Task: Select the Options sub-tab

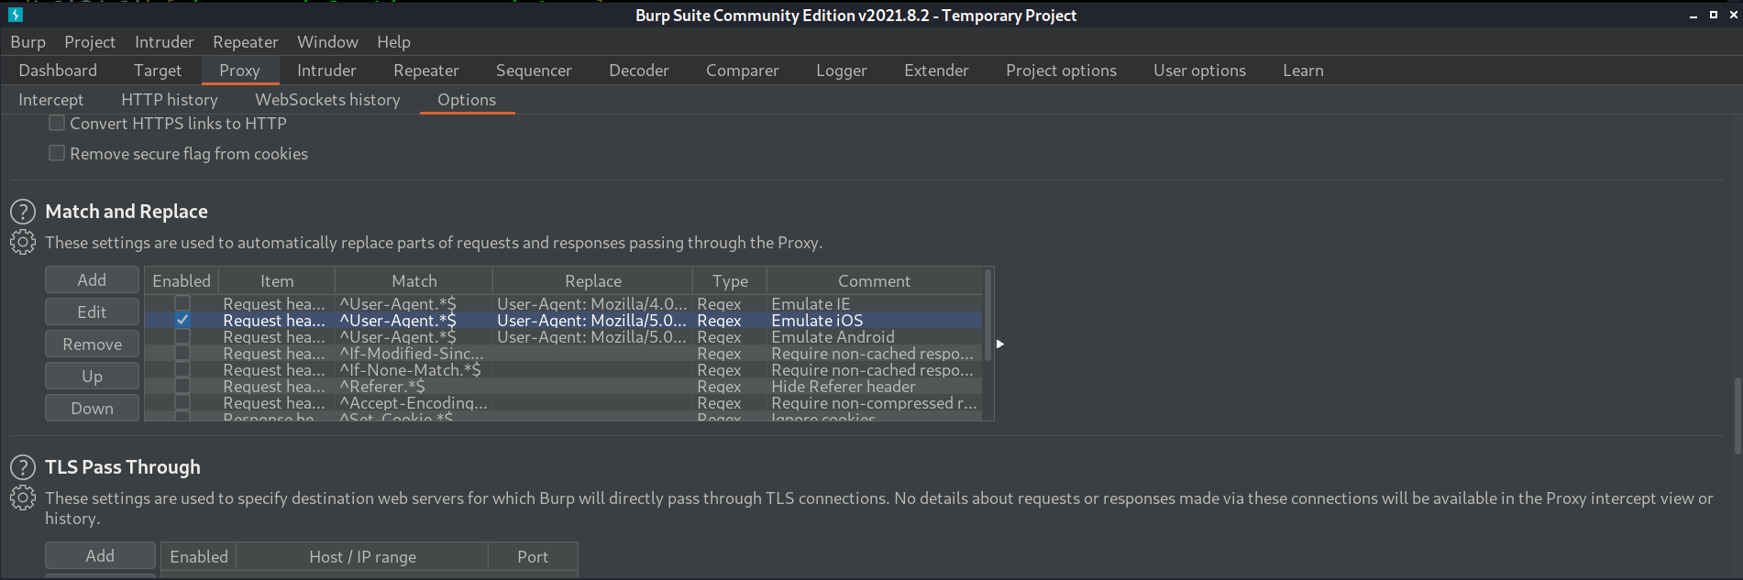Action: [467, 100]
